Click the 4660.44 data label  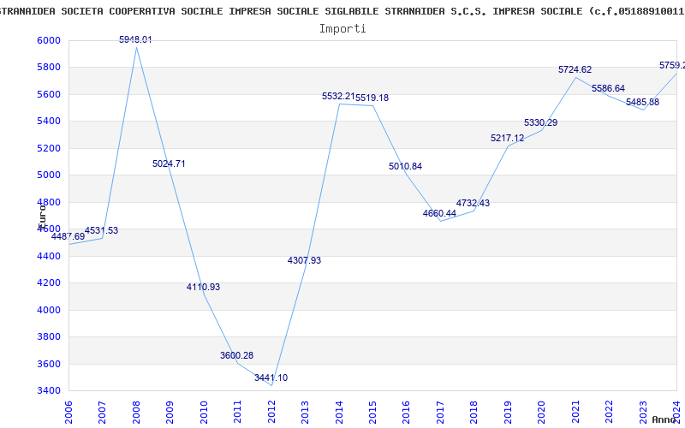tap(439, 213)
